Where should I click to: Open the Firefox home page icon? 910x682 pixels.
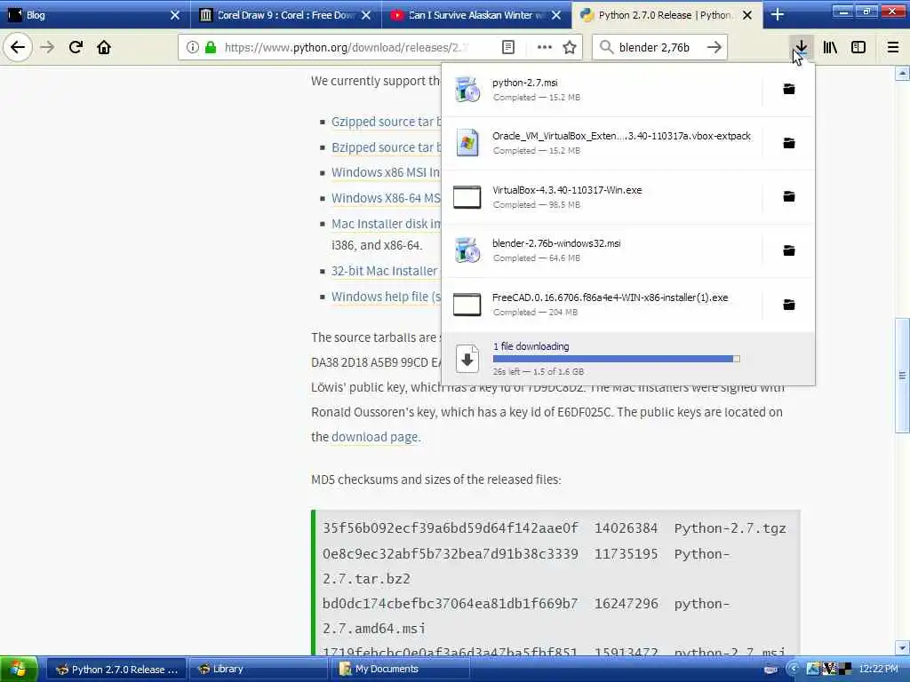click(104, 47)
